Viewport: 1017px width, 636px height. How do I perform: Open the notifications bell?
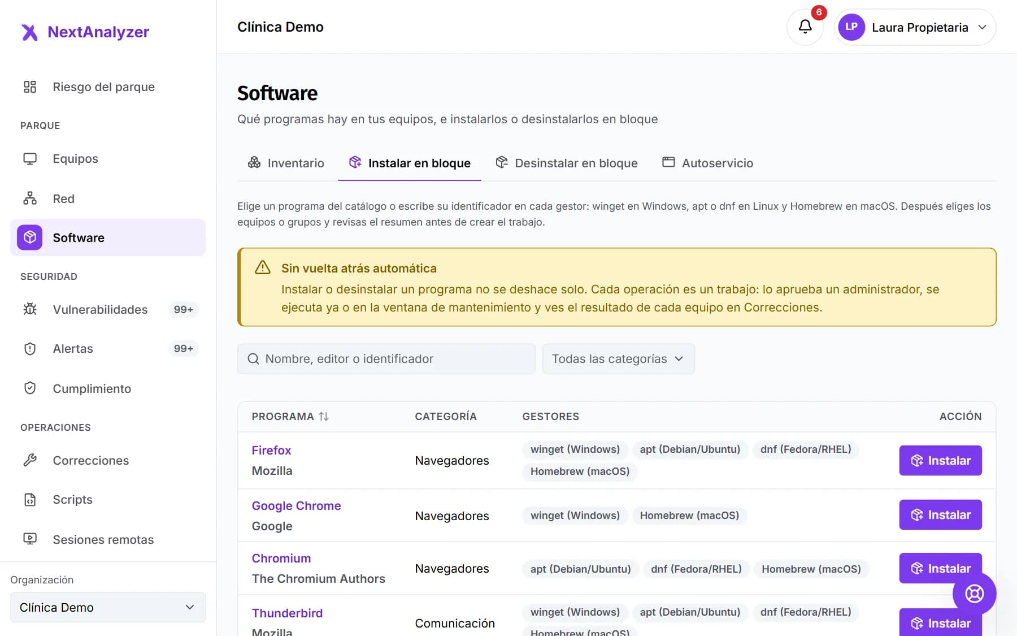pyautogui.click(x=805, y=27)
